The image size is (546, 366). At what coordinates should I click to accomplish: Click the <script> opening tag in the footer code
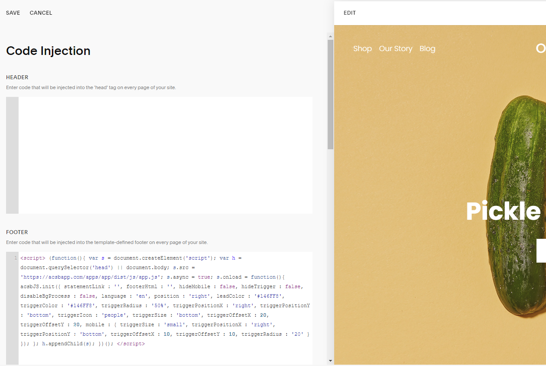(32, 257)
